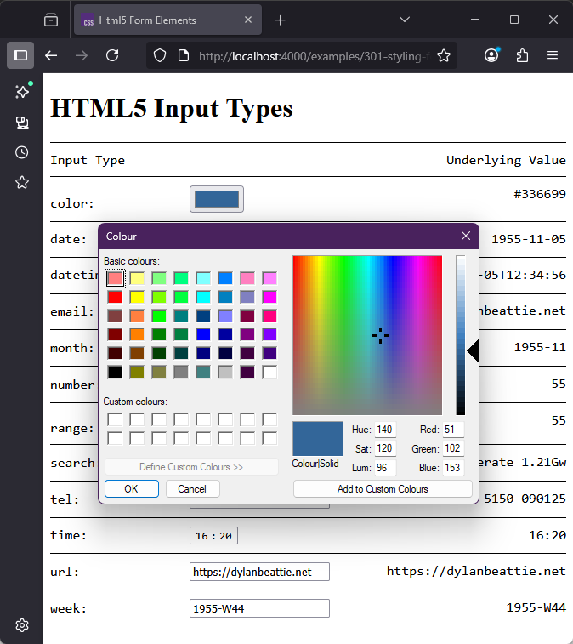Click the luminance slider arrow
The height and width of the screenshot is (644, 573).
click(474, 350)
